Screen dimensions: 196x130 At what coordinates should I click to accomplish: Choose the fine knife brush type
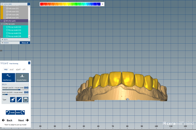click(x=19, y=100)
